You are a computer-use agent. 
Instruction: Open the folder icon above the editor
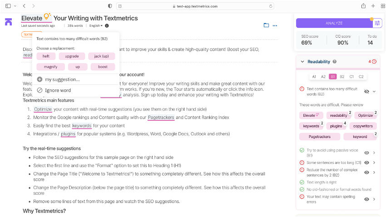[x=266, y=25]
